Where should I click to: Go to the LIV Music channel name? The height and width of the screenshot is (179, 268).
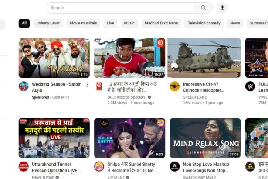pyautogui.click(x=116, y=177)
